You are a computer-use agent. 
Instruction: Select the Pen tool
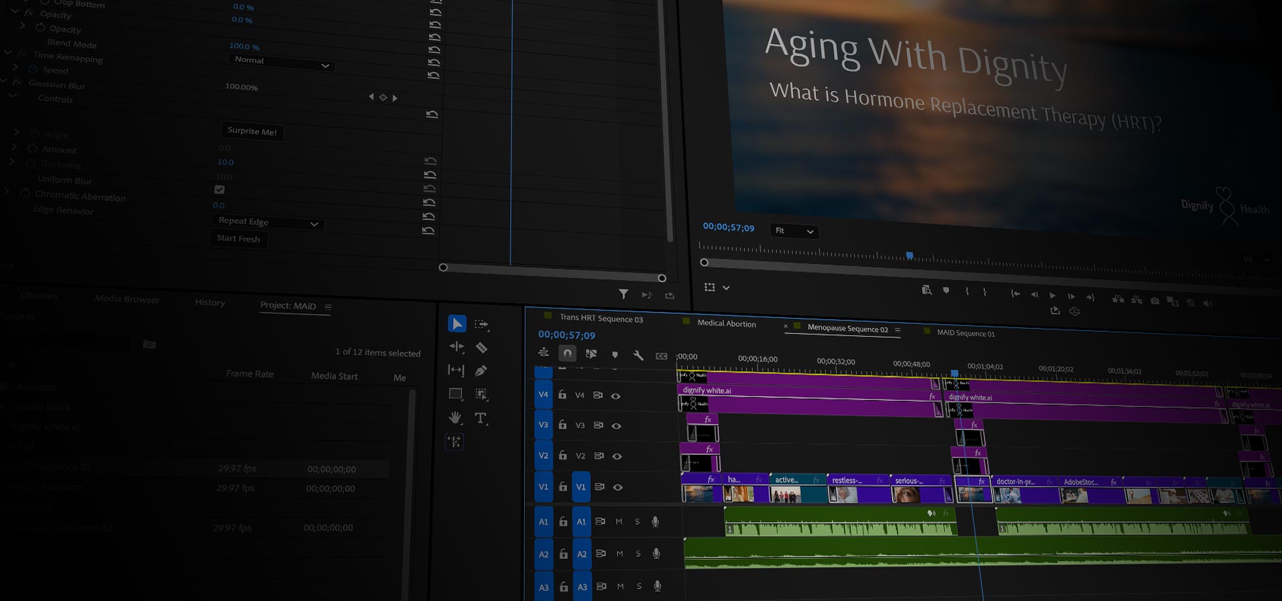(x=481, y=371)
